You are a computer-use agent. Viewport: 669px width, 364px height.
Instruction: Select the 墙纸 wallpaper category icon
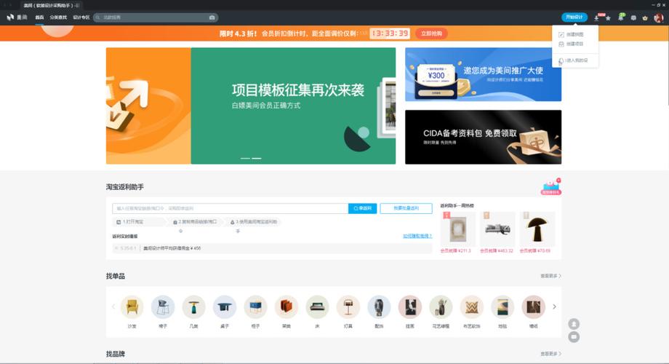point(533,306)
